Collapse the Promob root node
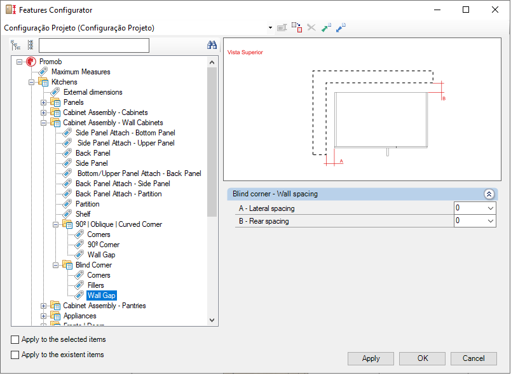Viewport: 518px width, 380px height. (x=19, y=62)
